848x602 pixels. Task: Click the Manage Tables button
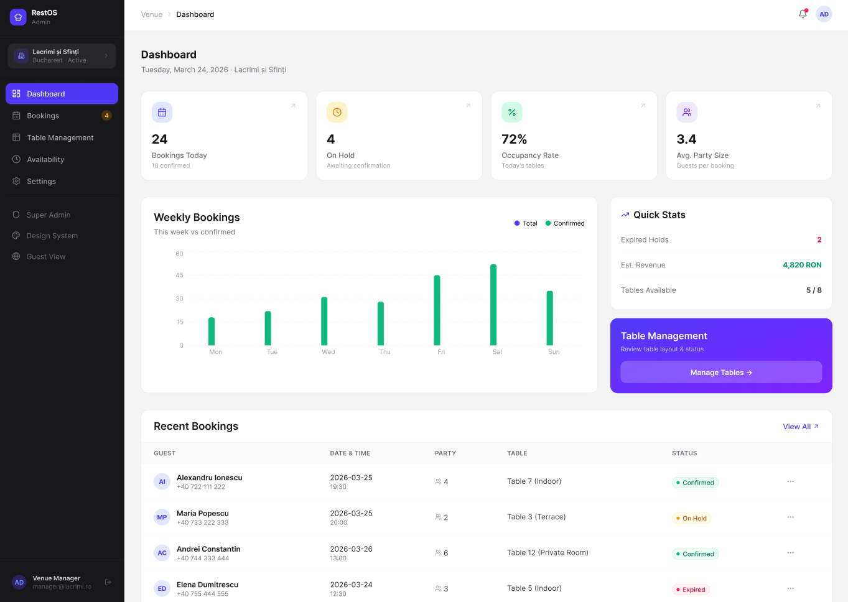pos(721,373)
